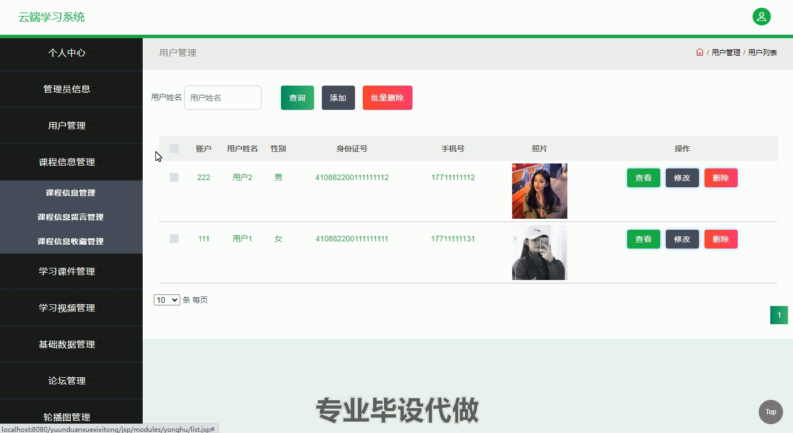
Task: Click gender cell 男
Action: tap(278, 177)
